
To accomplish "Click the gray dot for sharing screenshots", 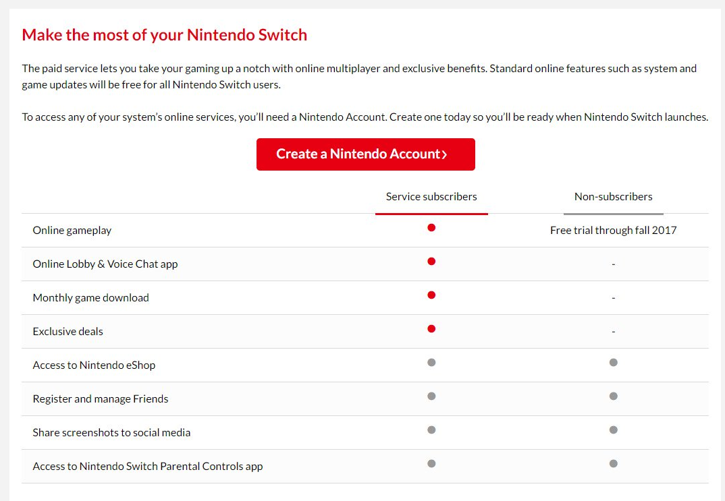I will click(x=431, y=430).
